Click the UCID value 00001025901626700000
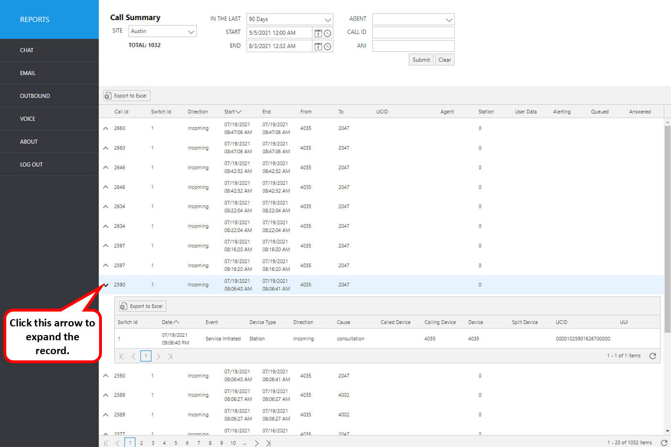 pyautogui.click(x=583, y=339)
